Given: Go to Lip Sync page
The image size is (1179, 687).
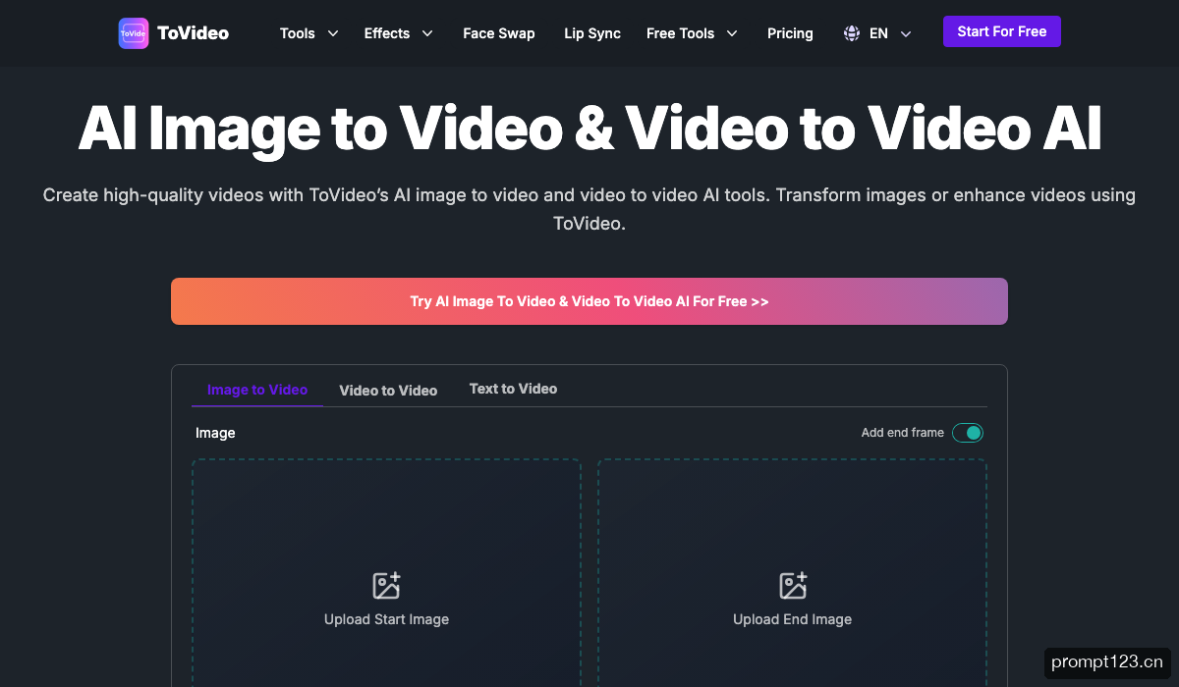Looking at the screenshot, I should point(592,33).
